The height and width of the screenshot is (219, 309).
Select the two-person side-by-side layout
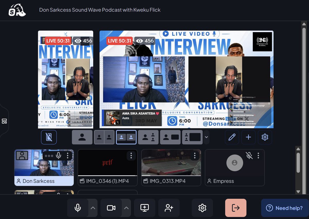pos(104,137)
